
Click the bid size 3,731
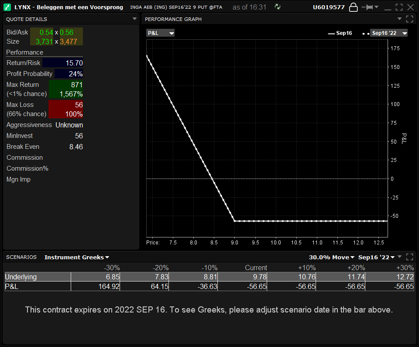45,41
